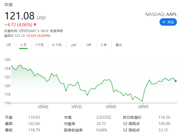182x138 pixels.
Task: Select the 最大 time range tab
Action: pyautogui.click(x=119, y=45)
